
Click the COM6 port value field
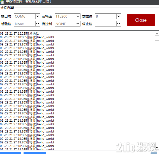click(25, 16)
